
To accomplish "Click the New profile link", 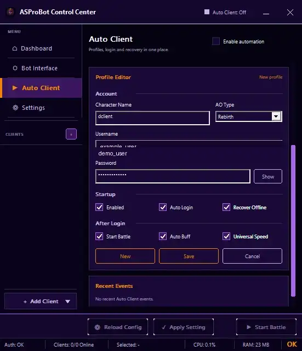I will click(271, 77).
